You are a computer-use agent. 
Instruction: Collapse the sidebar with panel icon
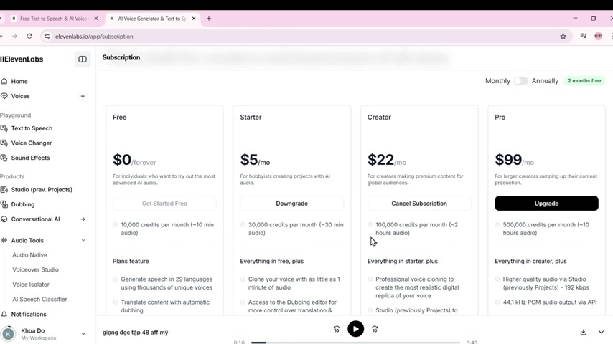(x=83, y=59)
